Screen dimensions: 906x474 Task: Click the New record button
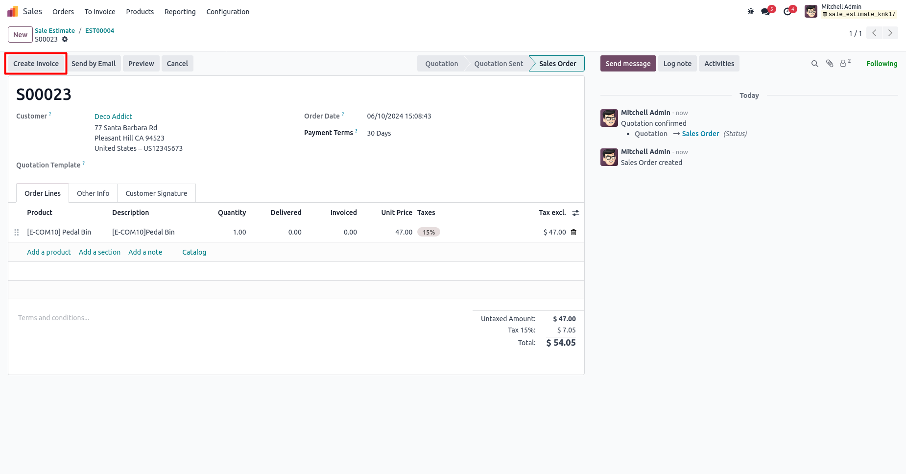20,35
